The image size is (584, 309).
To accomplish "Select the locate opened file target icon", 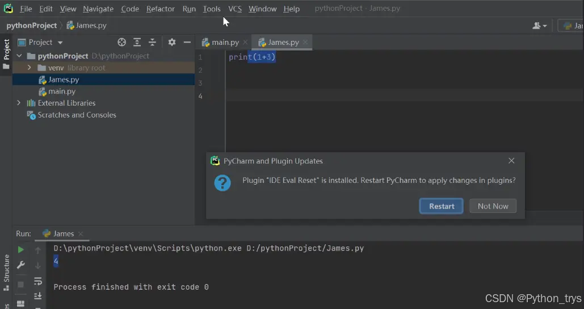I will tap(122, 42).
